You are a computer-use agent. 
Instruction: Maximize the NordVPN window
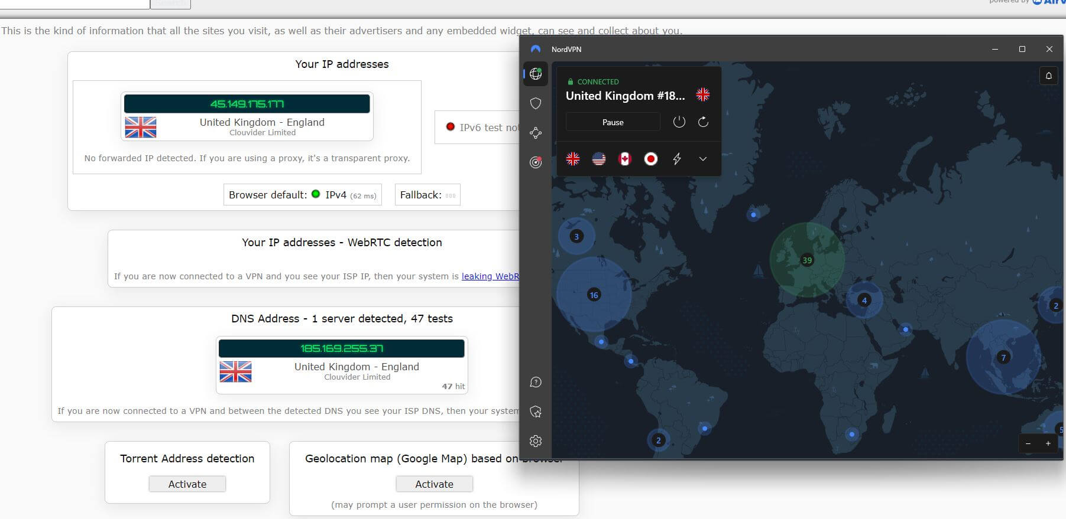pos(1022,49)
